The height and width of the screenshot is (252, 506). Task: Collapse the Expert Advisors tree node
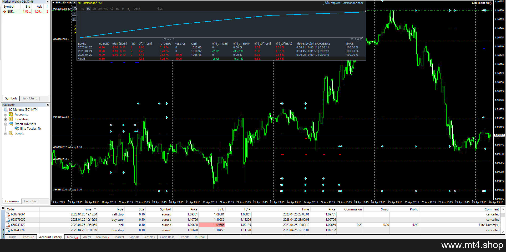(6, 124)
